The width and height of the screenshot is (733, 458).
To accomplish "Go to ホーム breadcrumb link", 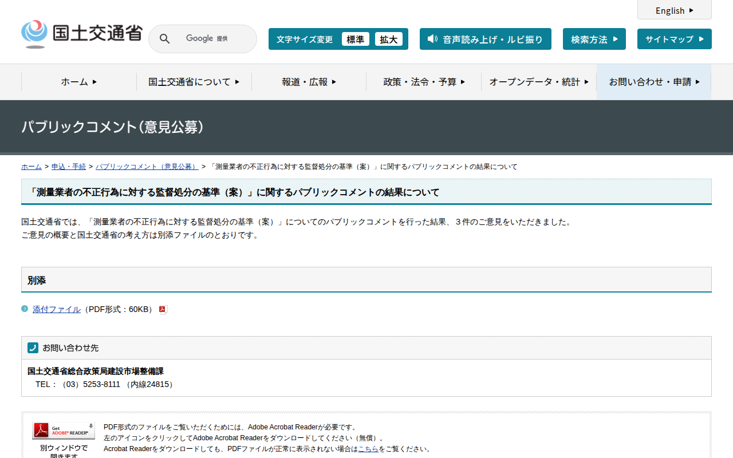I will [x=31, y=167].
